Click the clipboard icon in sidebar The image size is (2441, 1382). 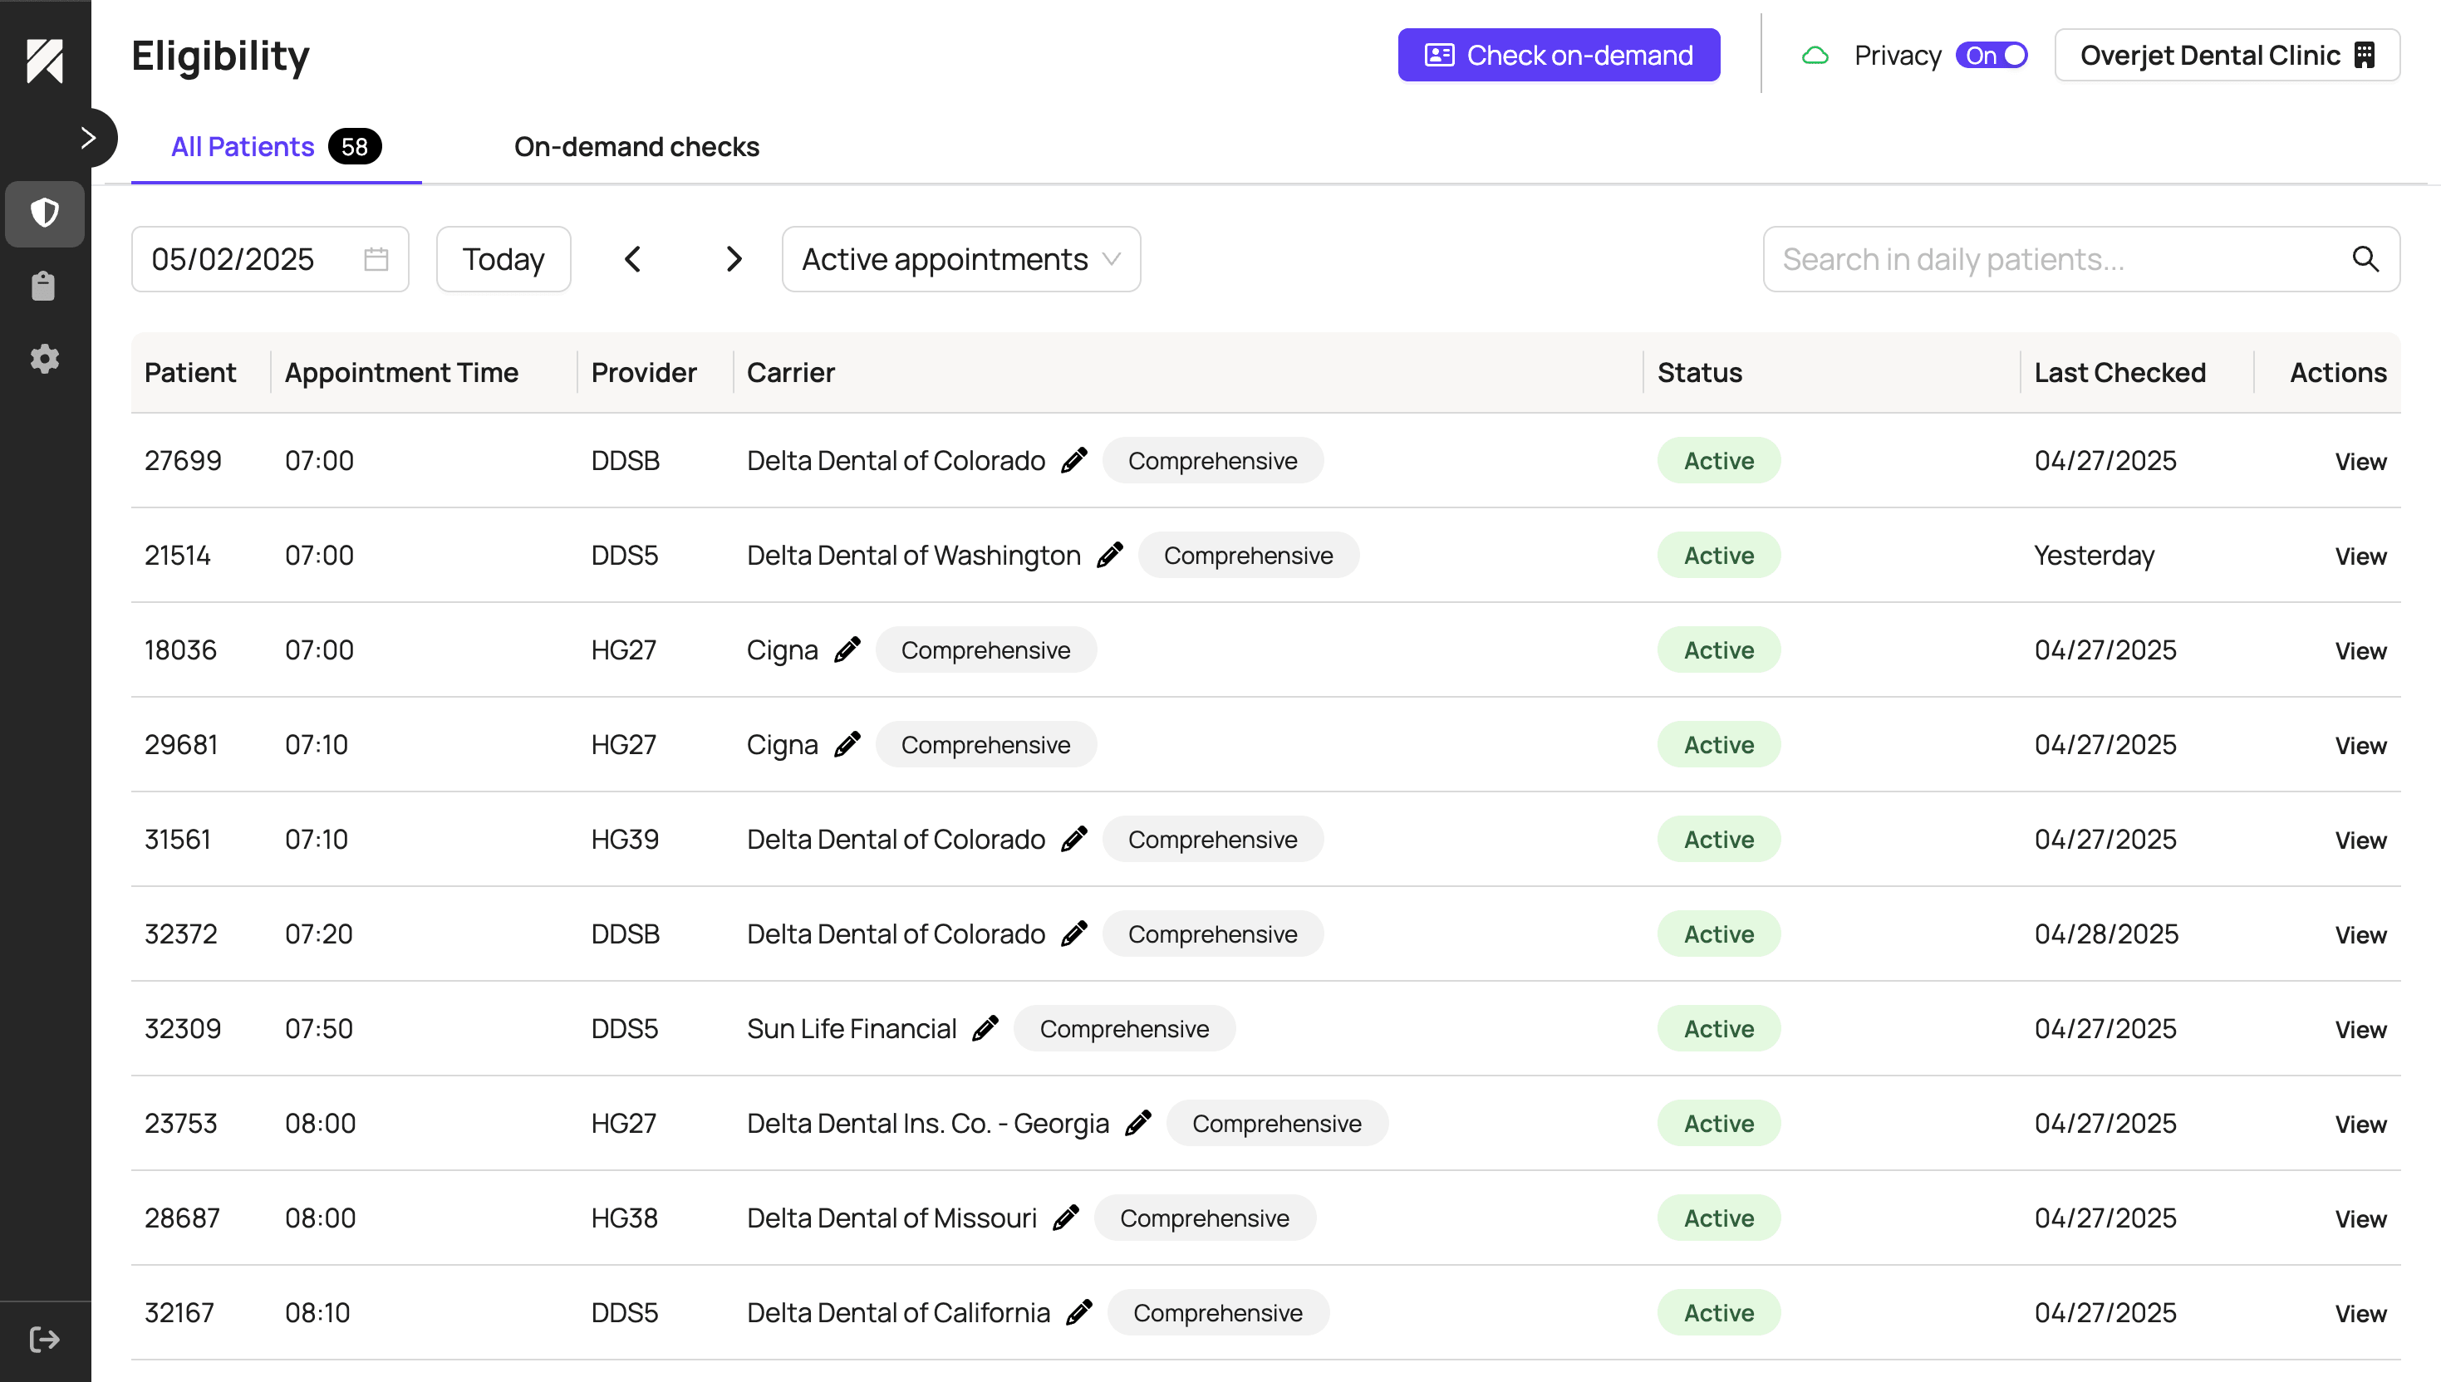pos(44,286)
